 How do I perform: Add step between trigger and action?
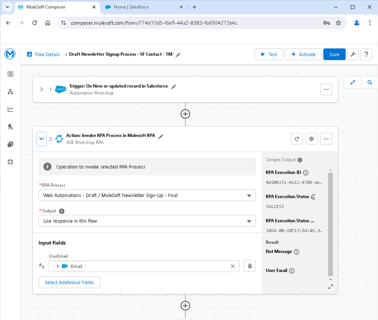point(185,114)
